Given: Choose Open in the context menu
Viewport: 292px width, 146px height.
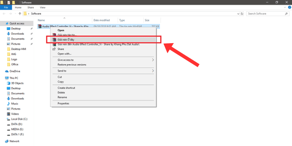Looking at the screenshot, I should 103,30.
